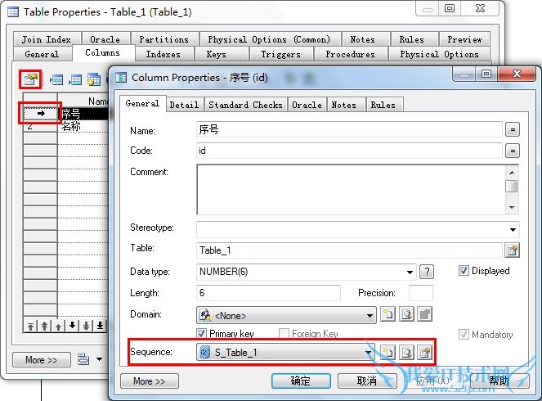Open Sequence properties icon at row end
This screenshot has width=542, height=401.
coord(424,353)
